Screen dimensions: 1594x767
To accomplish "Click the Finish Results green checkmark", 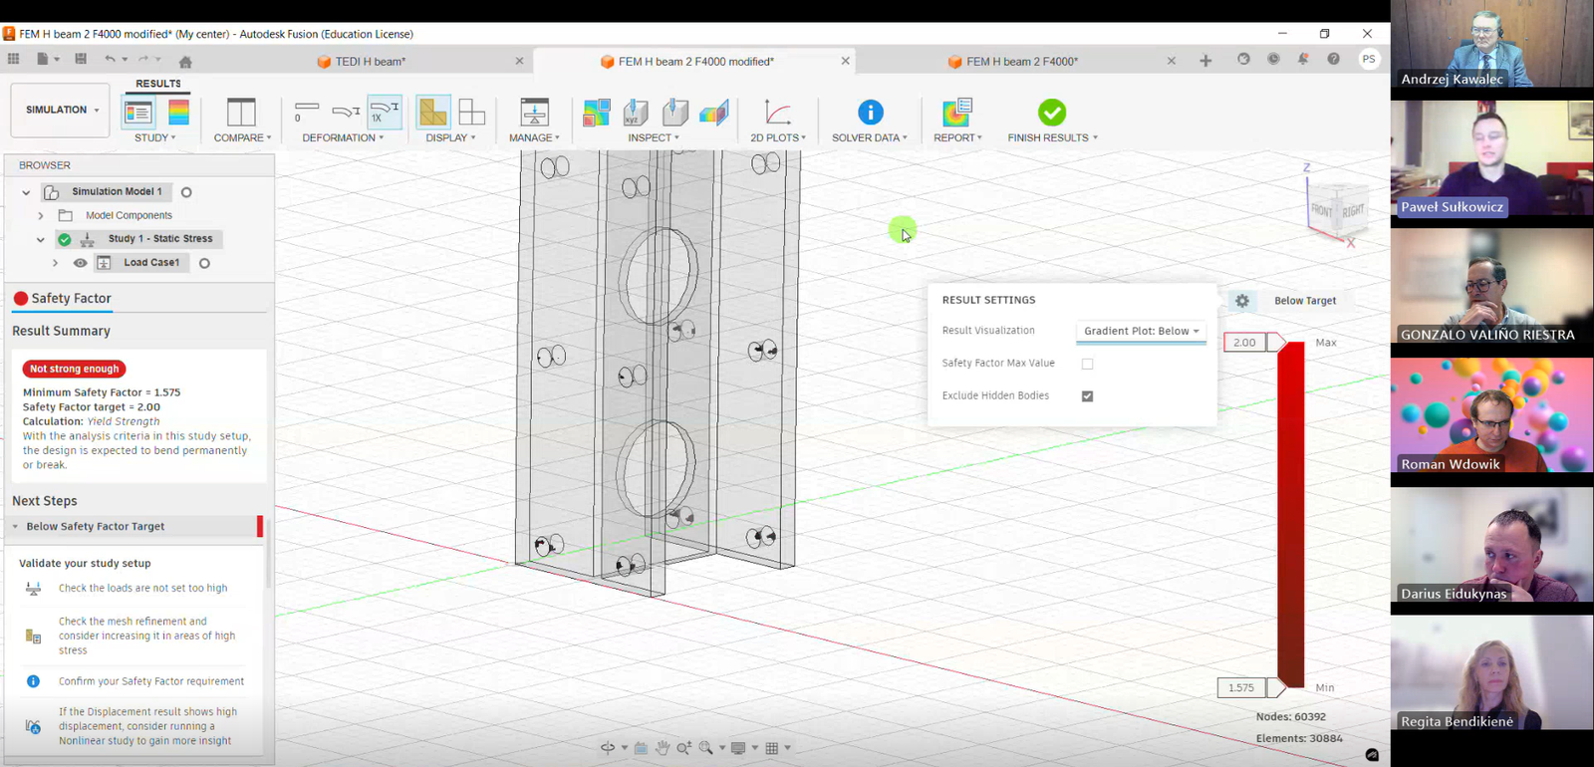I will coord(1051,113).
